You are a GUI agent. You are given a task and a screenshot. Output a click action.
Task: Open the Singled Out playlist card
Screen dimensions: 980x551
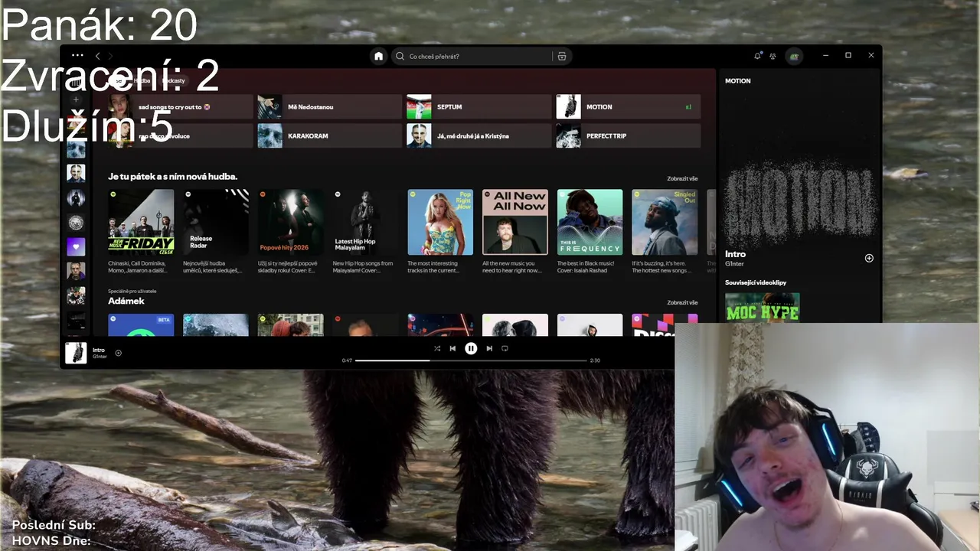pyautogui.click(x=665, y=231)
